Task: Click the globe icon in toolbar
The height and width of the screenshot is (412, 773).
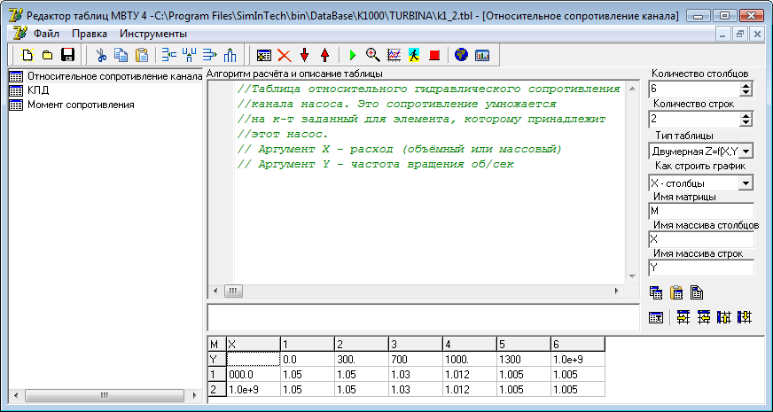Action: click(x=461, y=55)
